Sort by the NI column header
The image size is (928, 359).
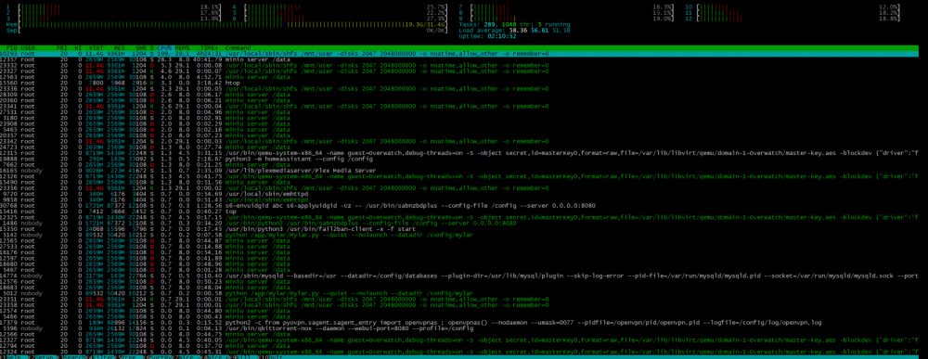pyautogui.click(x=79, y=47)
